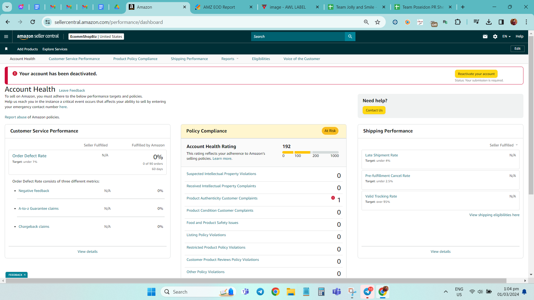Viewport: 534px width, 300px height.
Task: Click the search magnifier button
Action: click(350, 36)
